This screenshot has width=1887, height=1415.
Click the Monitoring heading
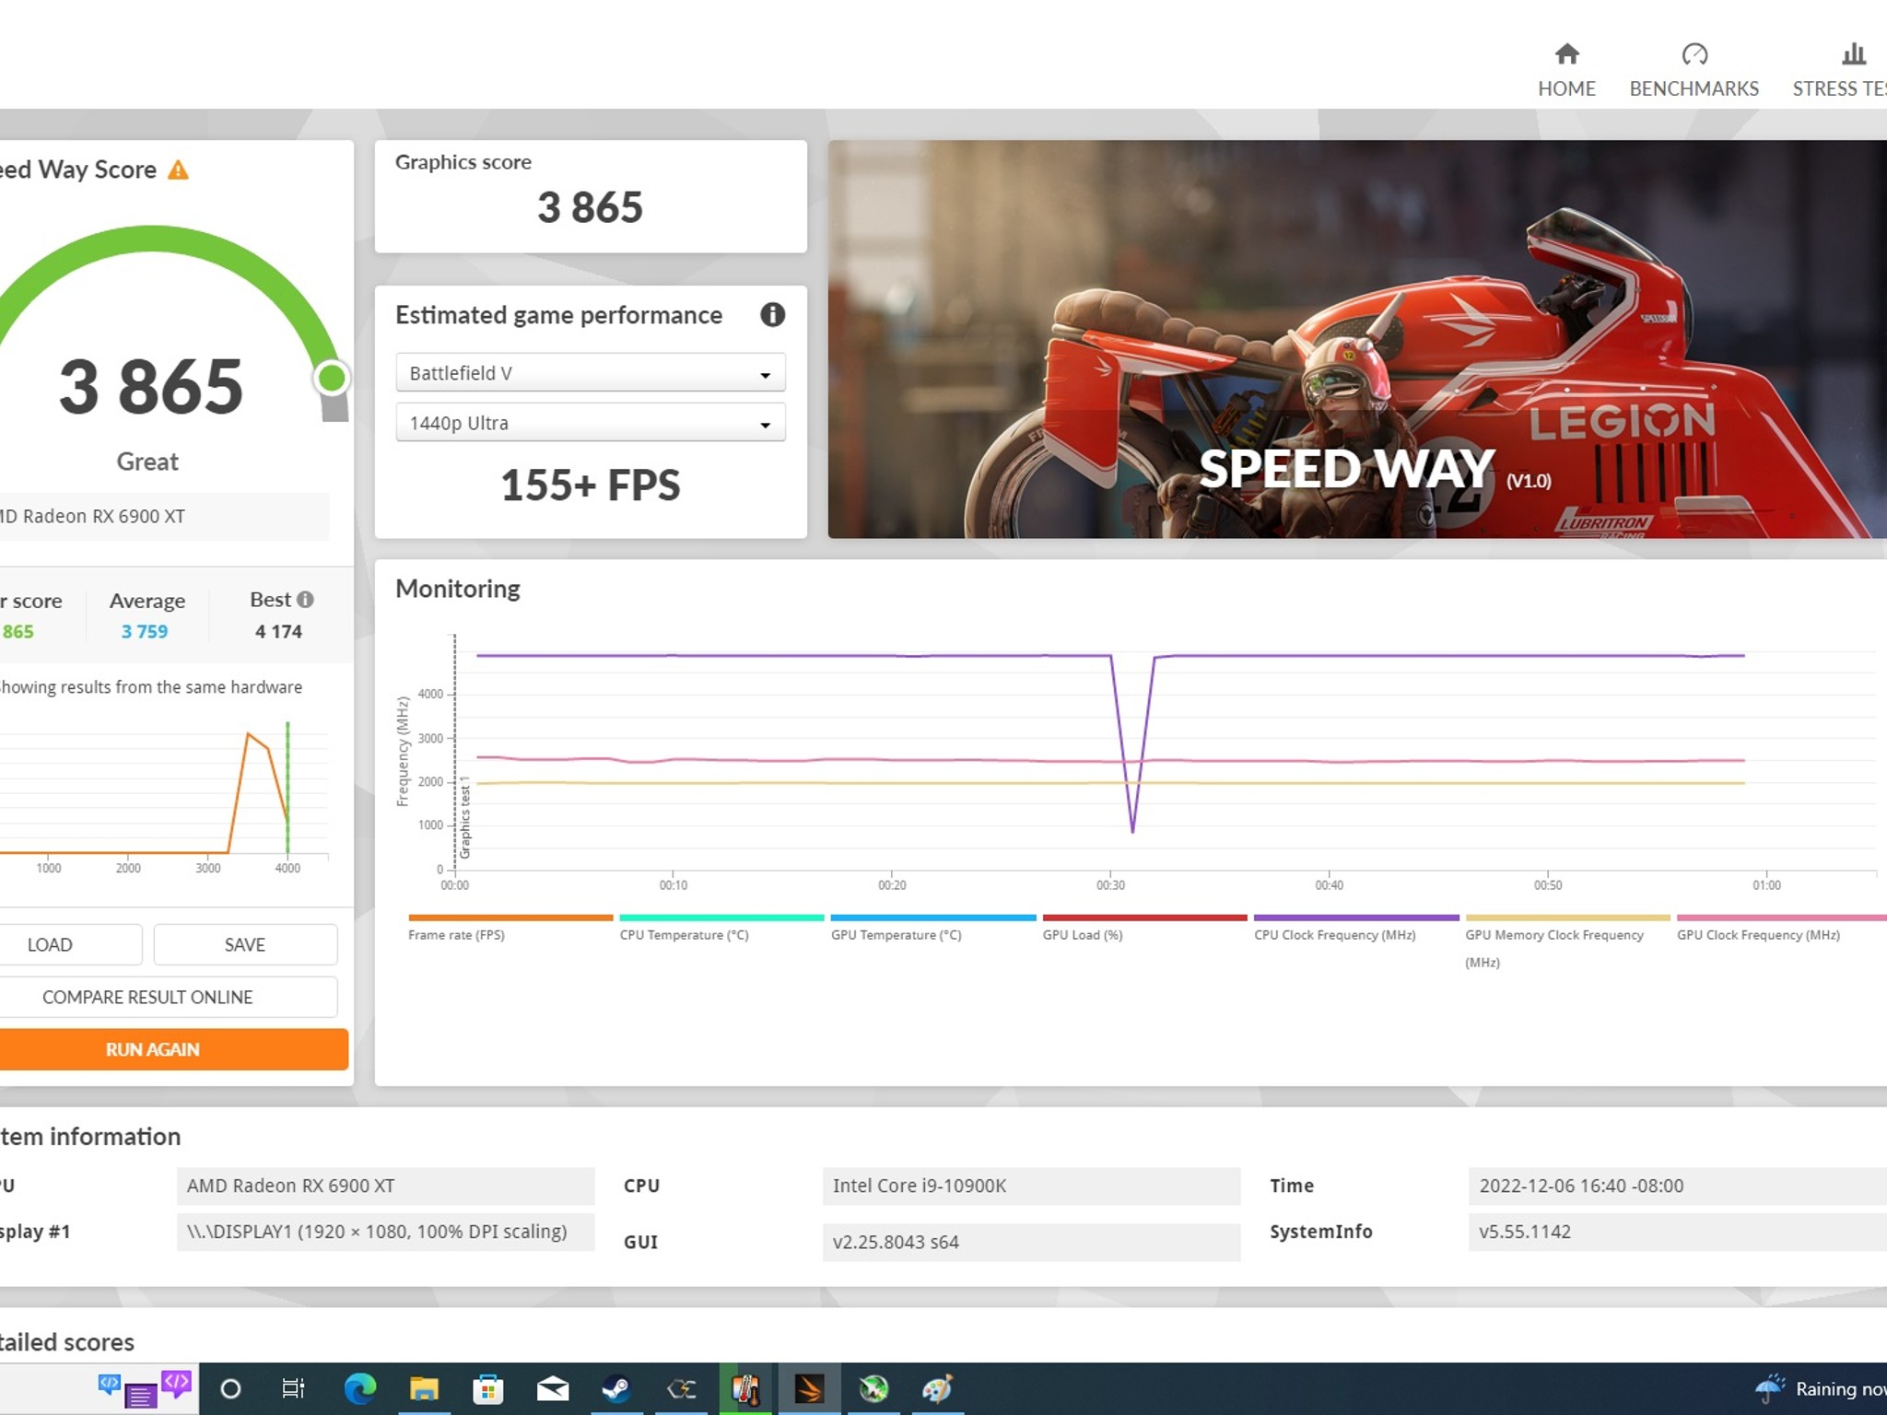(x=458, y=589)
